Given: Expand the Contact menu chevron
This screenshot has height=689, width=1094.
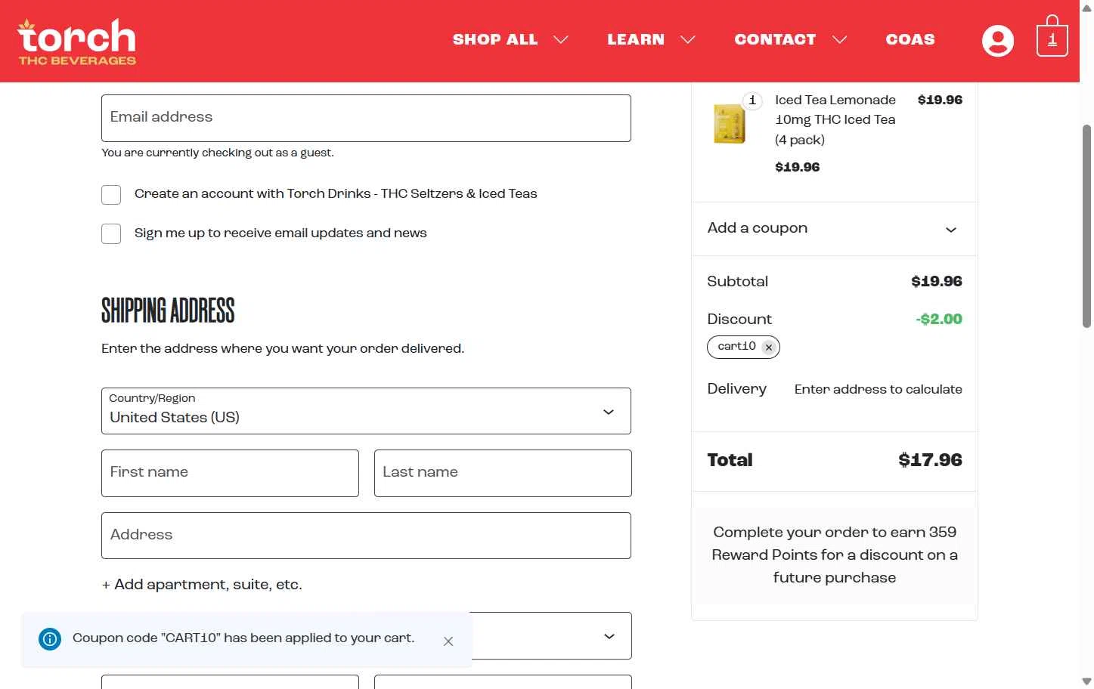Looking at the screenshot, I should click(x=840, y=40).
